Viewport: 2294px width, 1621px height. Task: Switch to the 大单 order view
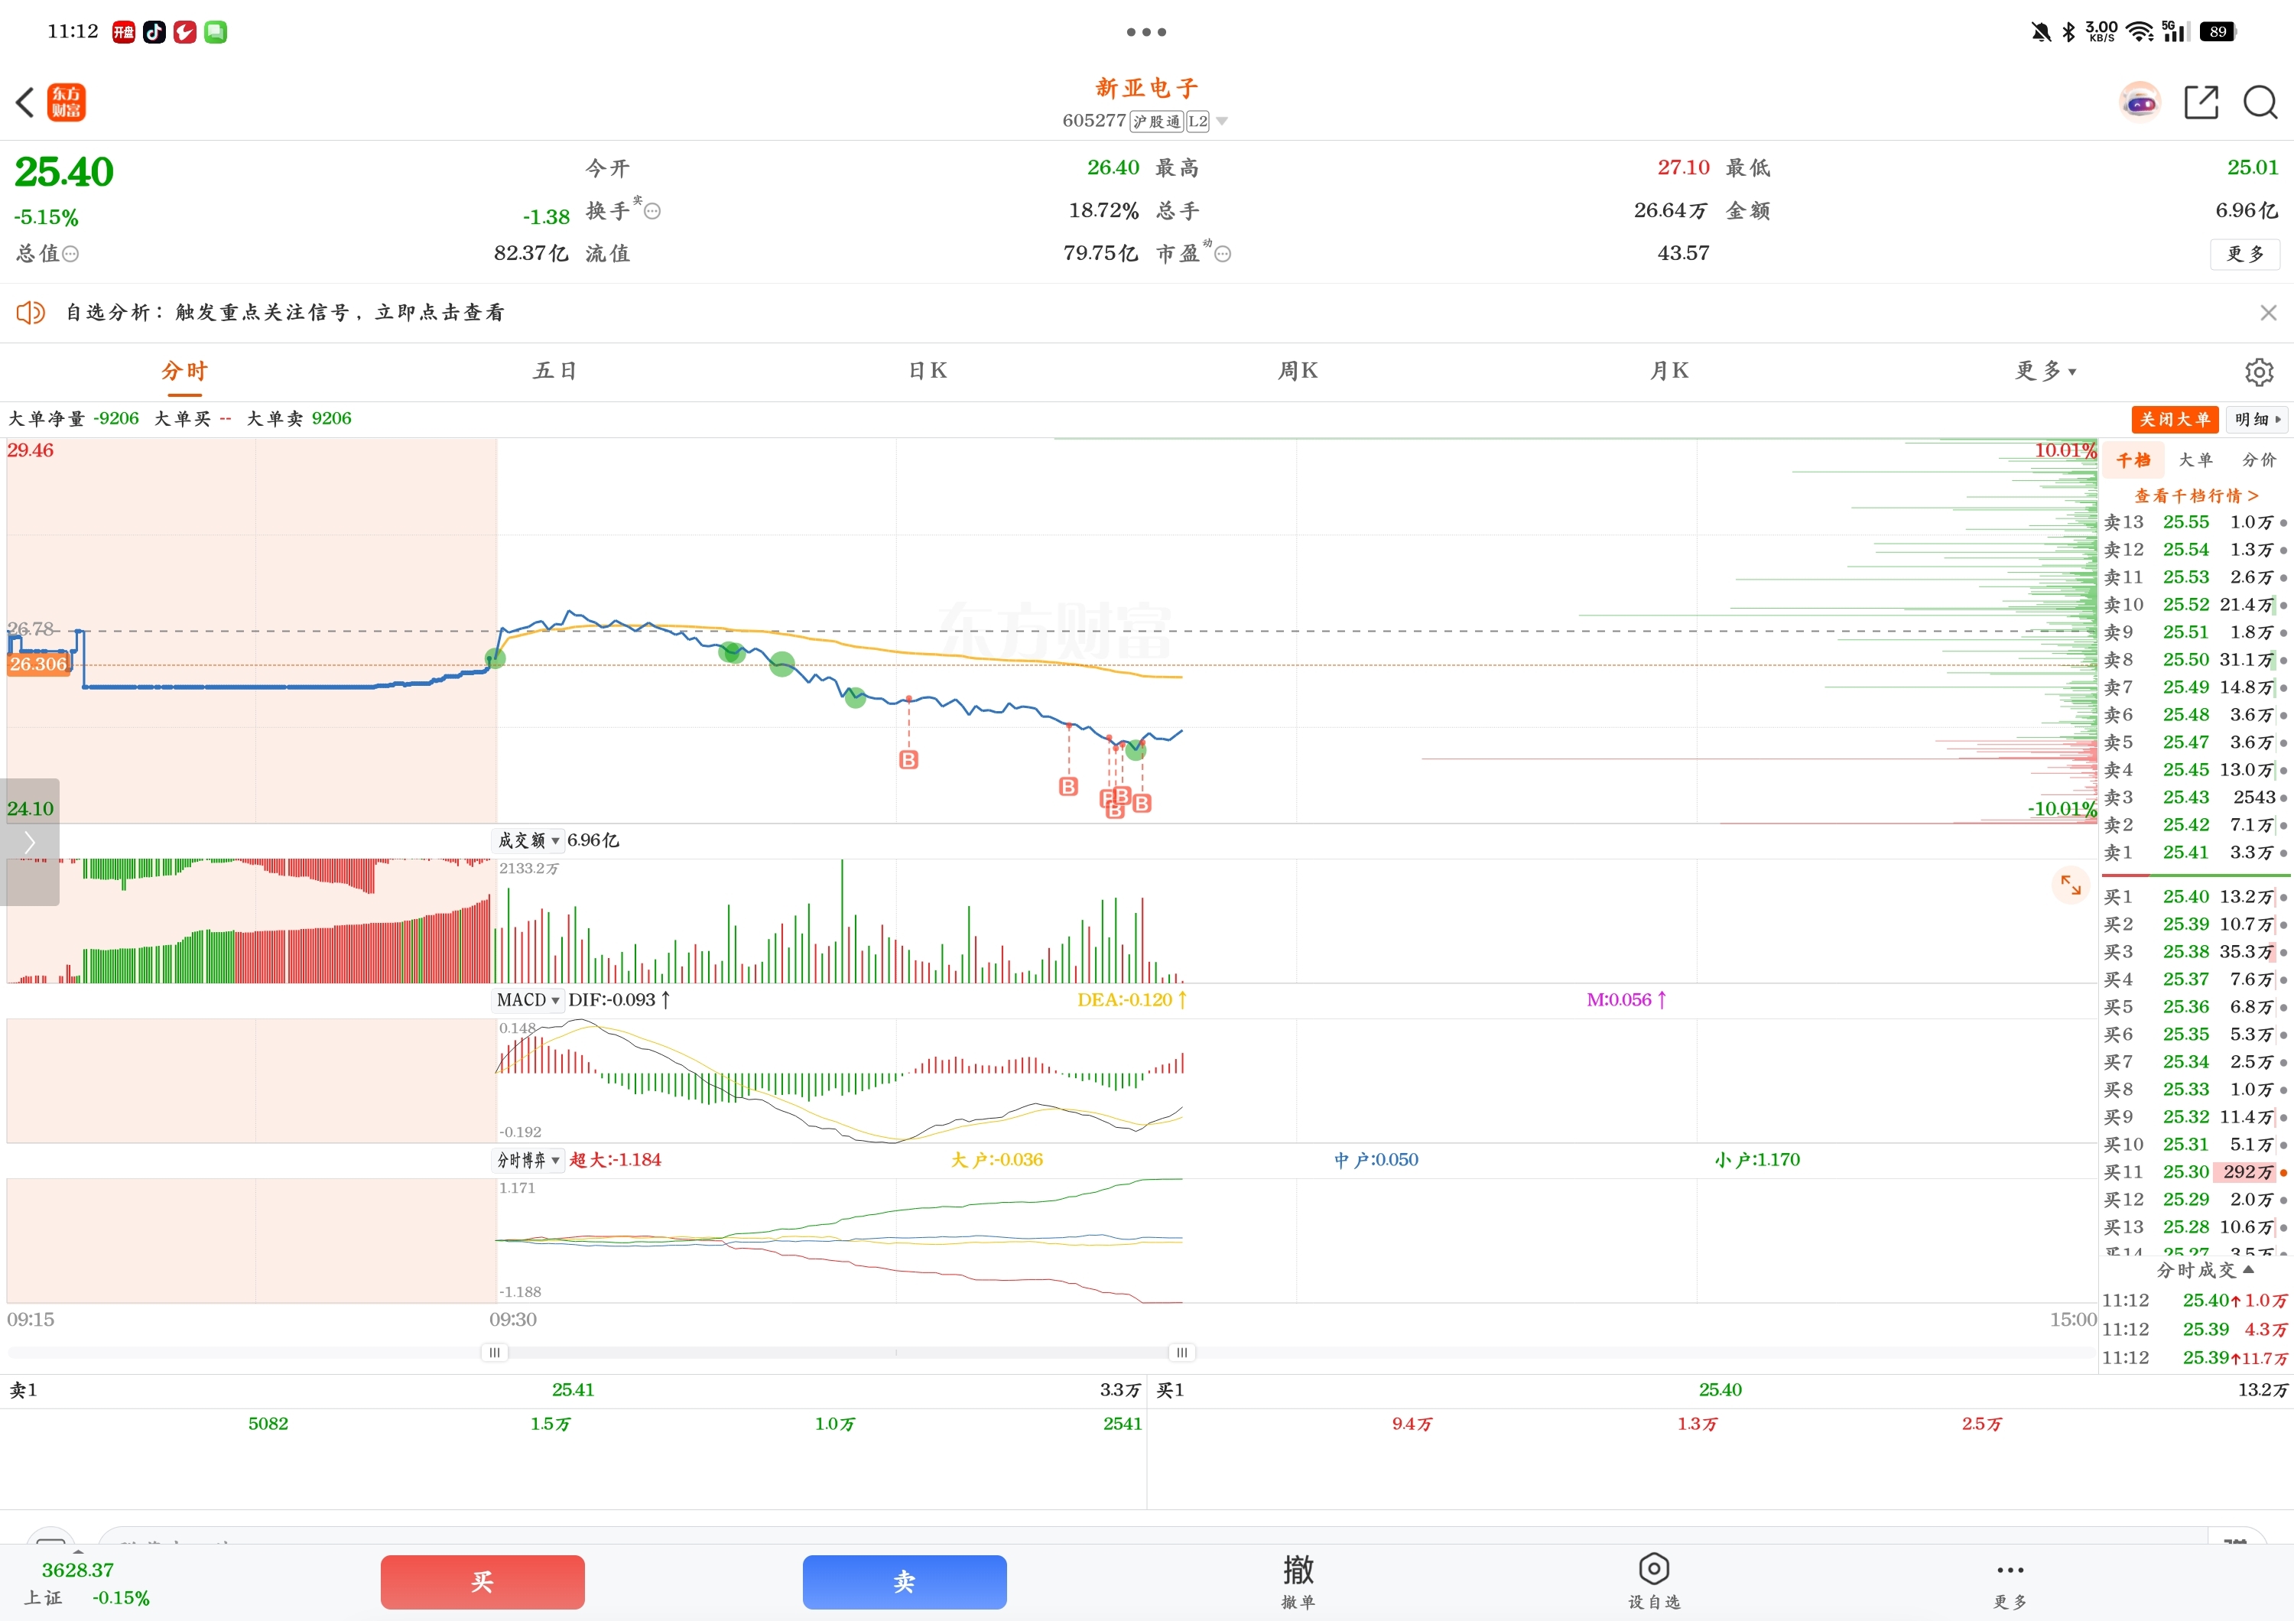pos(2195,460)
